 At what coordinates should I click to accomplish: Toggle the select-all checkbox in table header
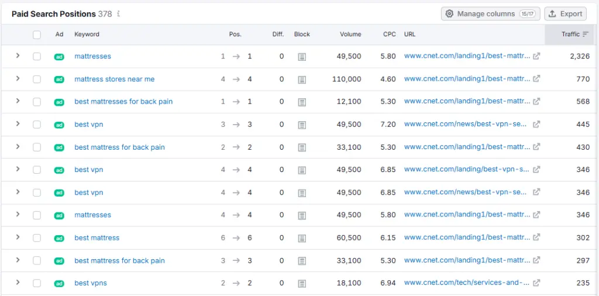pos(37,35)
